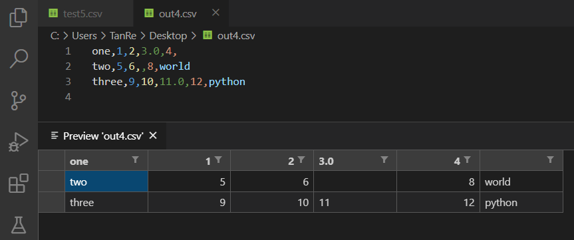
Task: Click the Desktop breadcrumb segment
Action: coord(168,36)
